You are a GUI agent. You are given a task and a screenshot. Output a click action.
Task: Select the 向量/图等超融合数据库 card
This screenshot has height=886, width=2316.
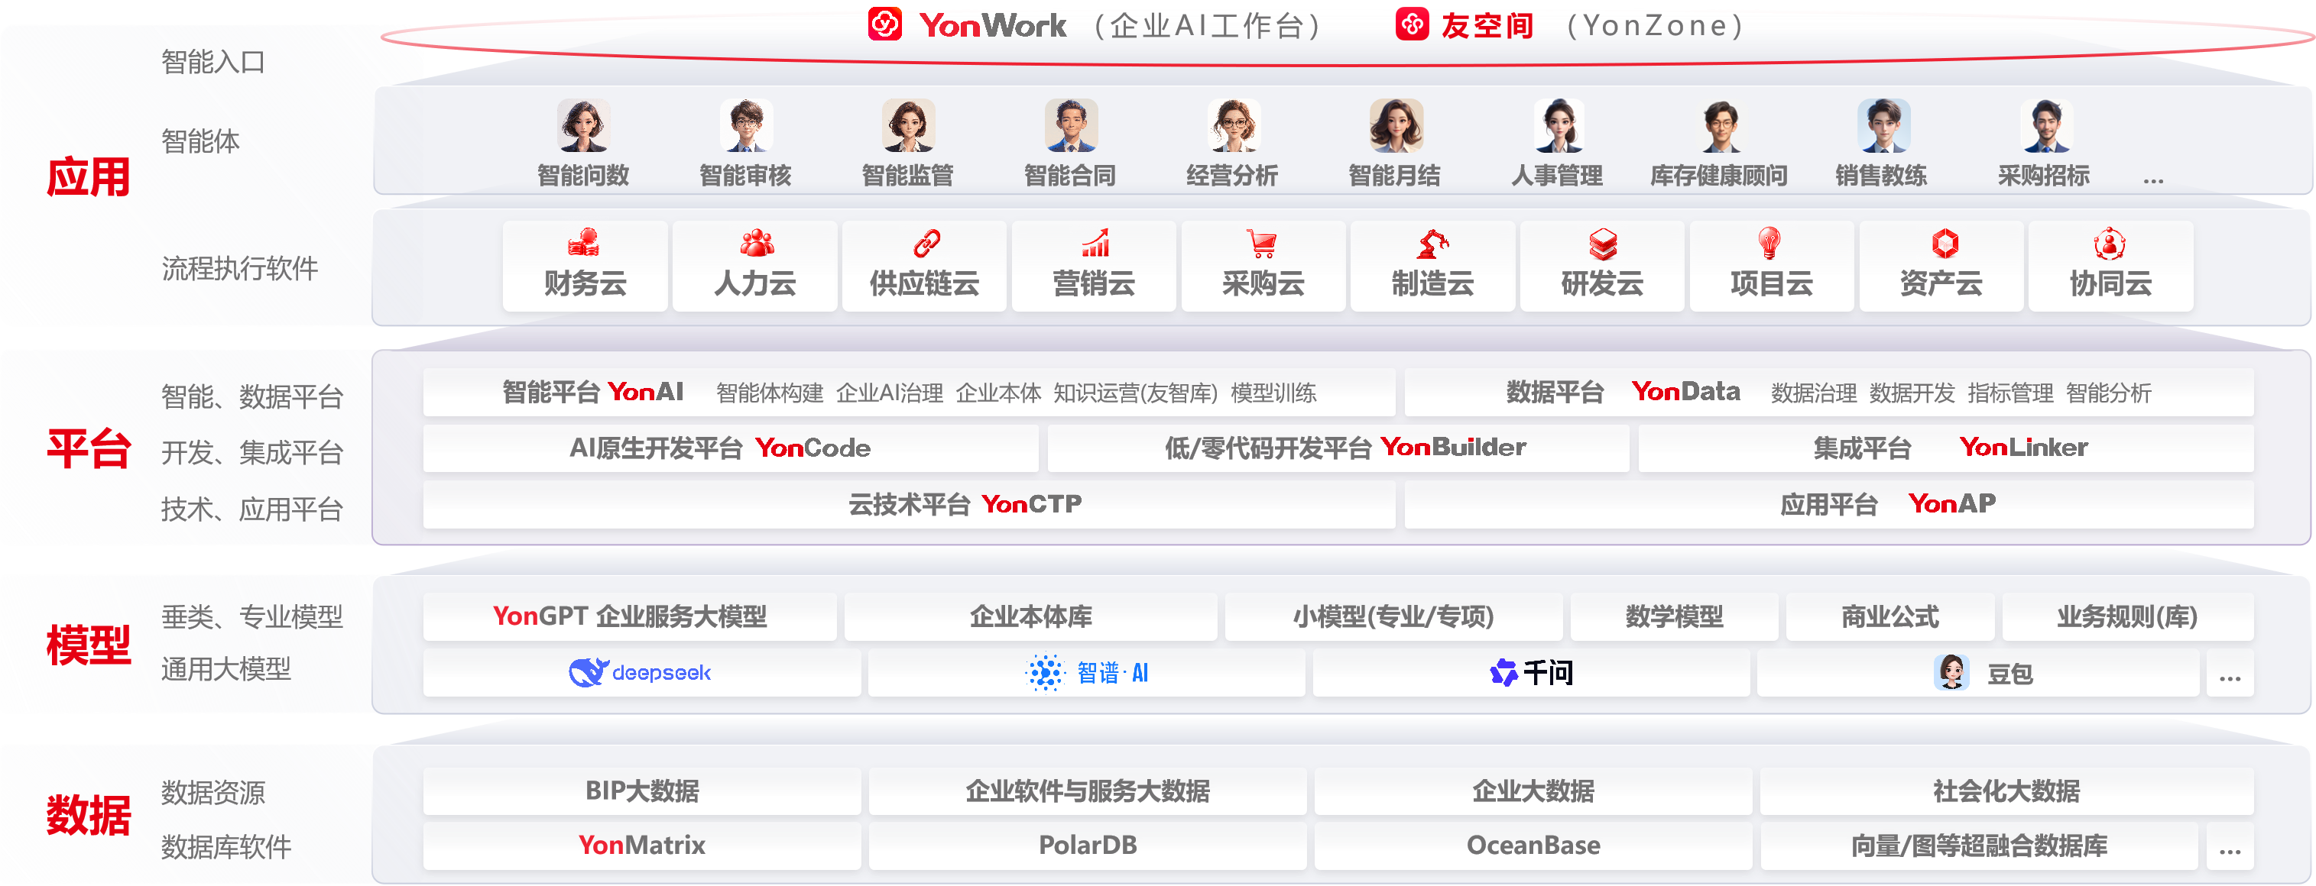point(1979,846)
